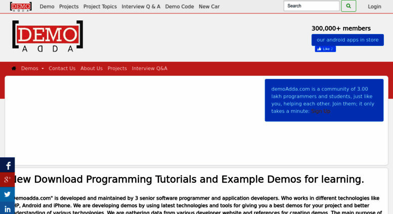Share via the Google Plus sidebar icon
393x214 pixels.
point(7,180)
